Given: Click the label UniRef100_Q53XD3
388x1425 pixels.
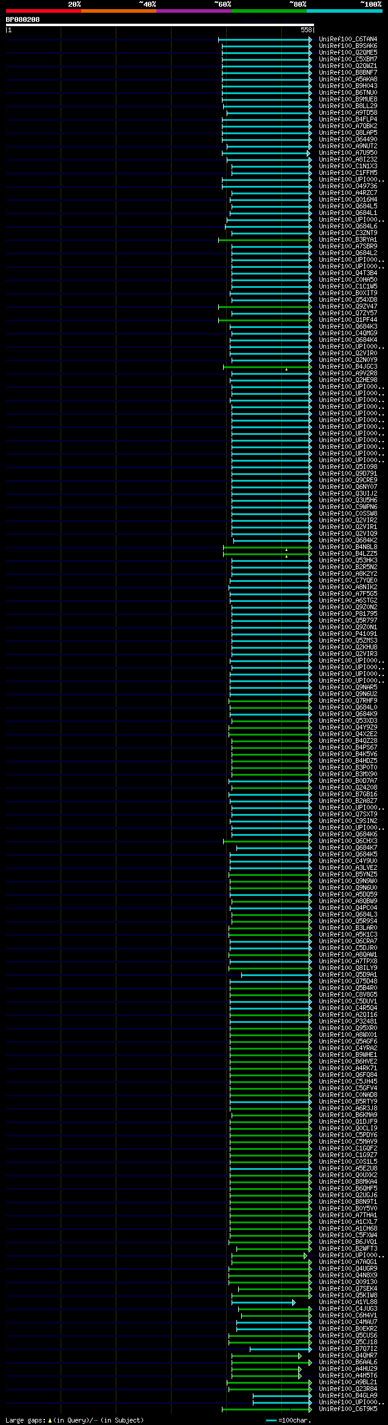Looking at the screenshot, I should [x=348, y=720].
